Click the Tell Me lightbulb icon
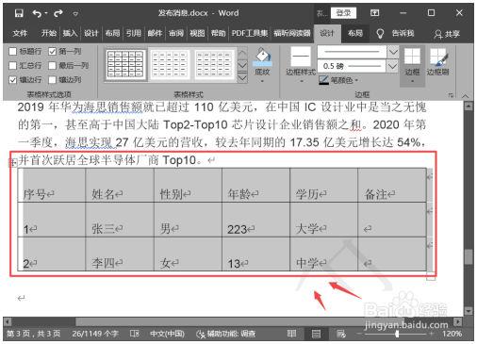This screenshot has height=344, width=477. [x=380, y=33]
